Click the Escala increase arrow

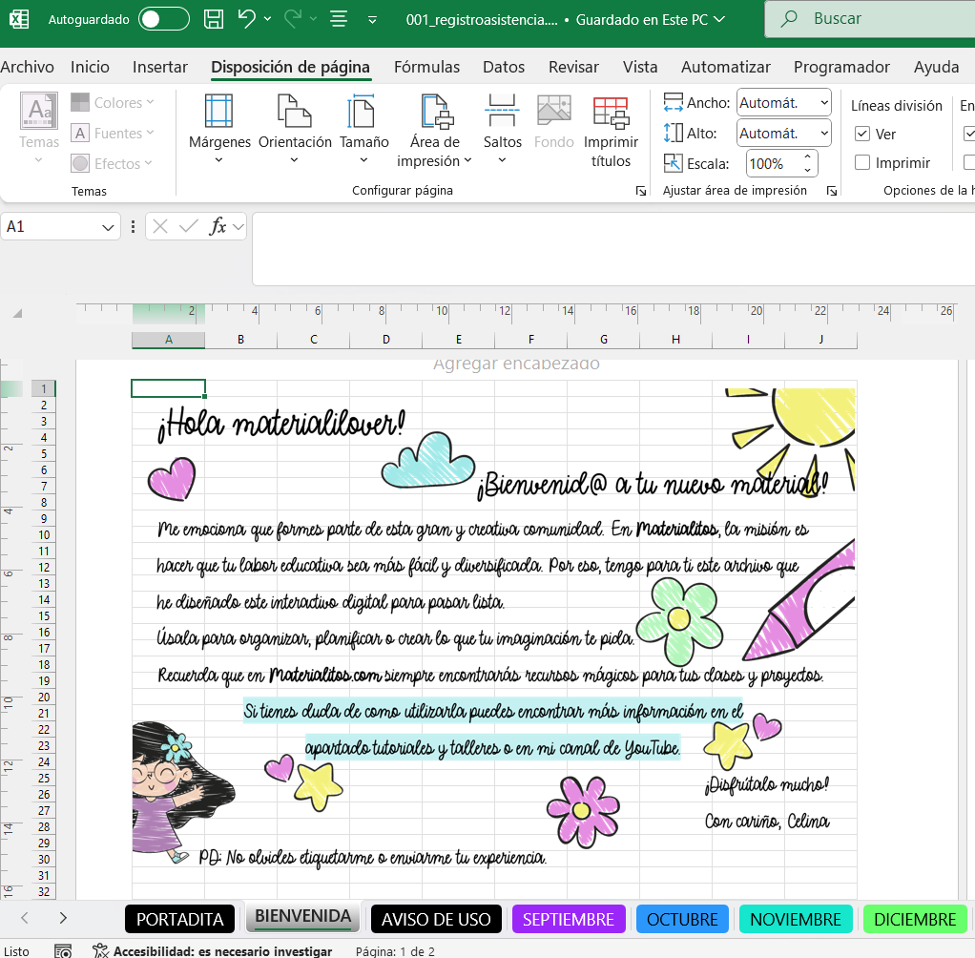(808, 157)
